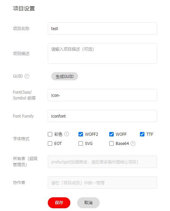The image size is (170, 211).
Task: Click the GUID label text
Action: pos(18,76)
